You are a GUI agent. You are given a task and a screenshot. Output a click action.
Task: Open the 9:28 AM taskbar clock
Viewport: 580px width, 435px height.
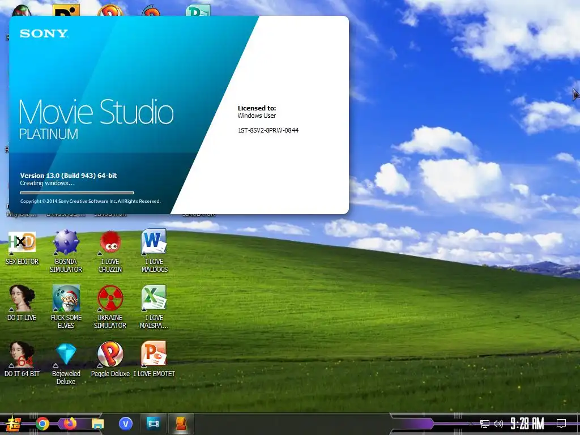tap(527, 424)
